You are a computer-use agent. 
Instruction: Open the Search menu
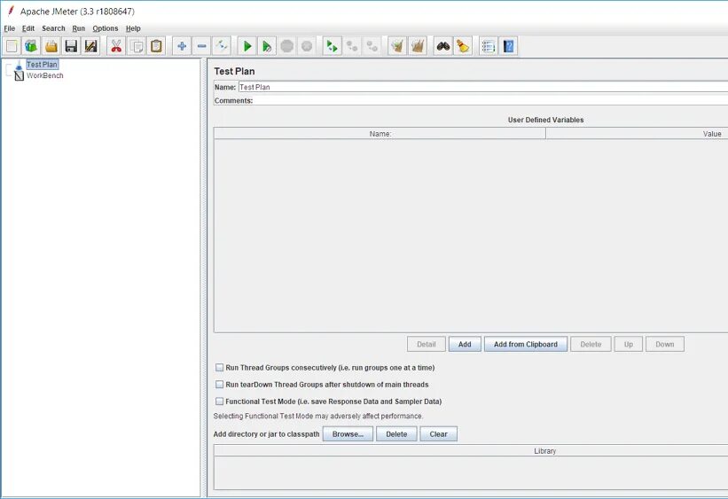point(53,28)
